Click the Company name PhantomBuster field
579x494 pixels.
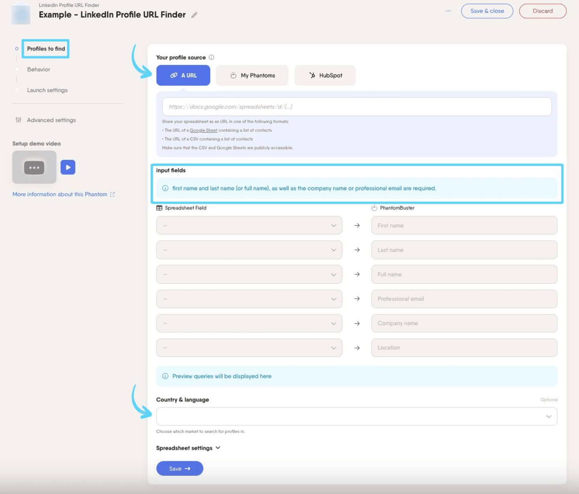coord(464,323)
